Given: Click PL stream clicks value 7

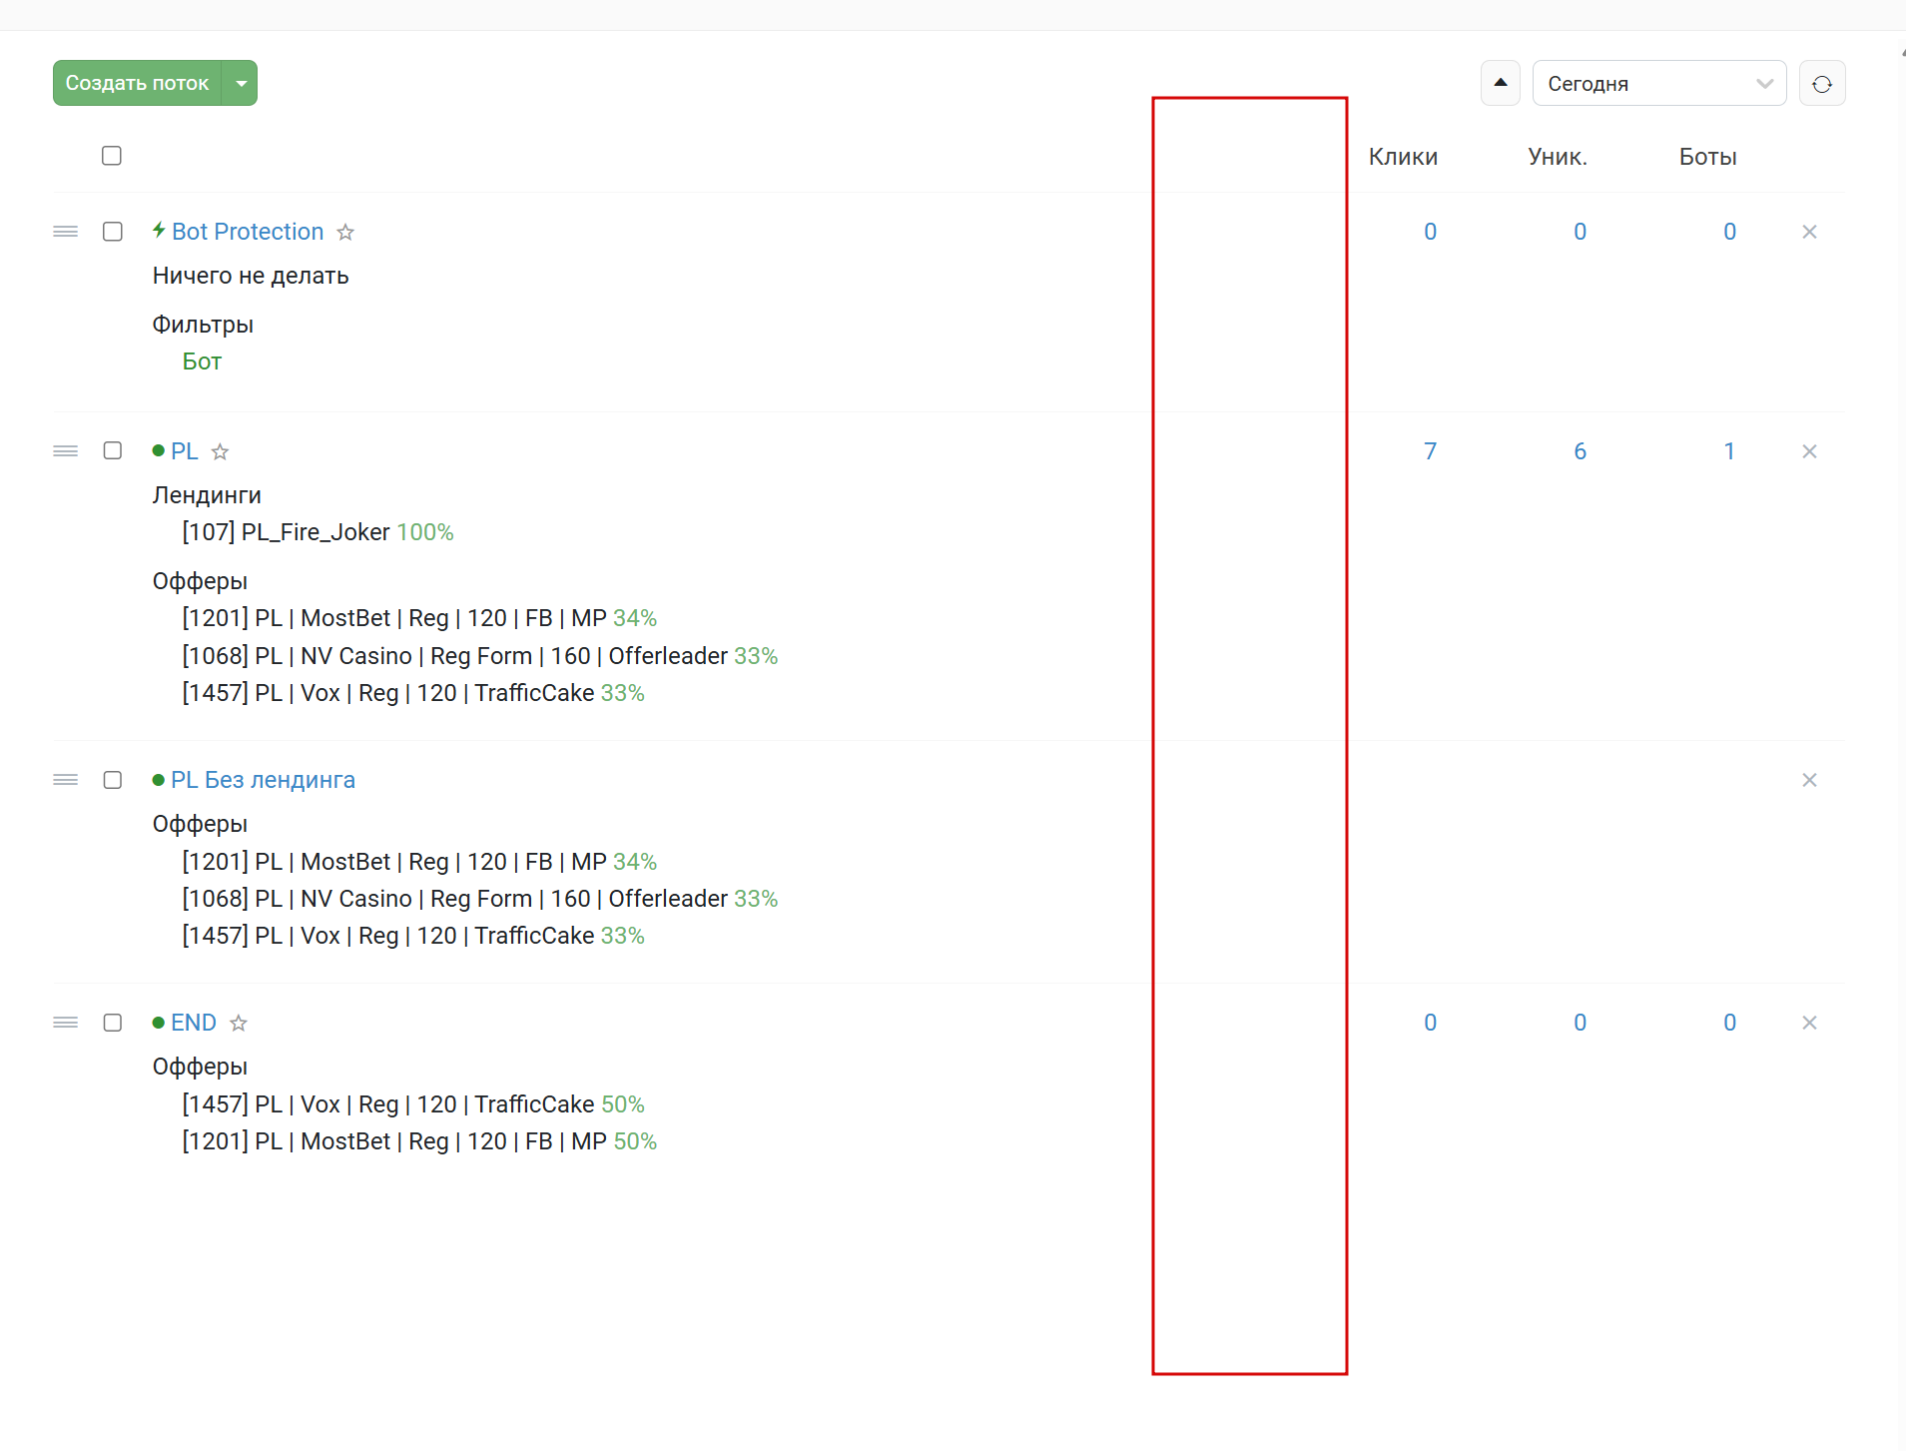Looking at the screenshot, I should [x=1430, y=451].
